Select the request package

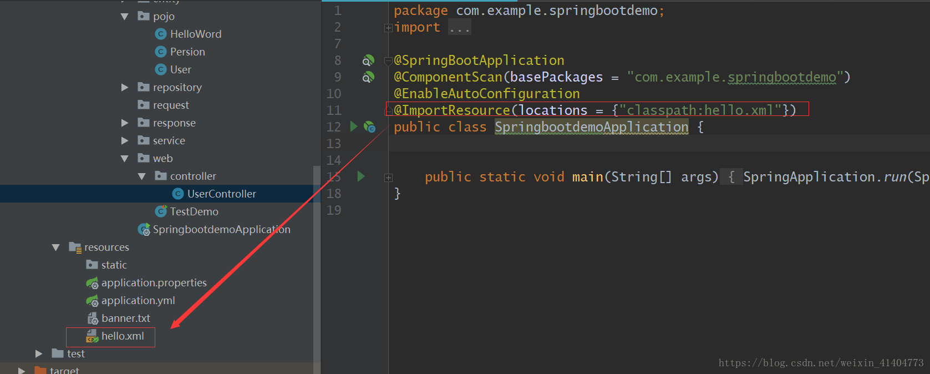pyautogui.click(x=171, y=105)
